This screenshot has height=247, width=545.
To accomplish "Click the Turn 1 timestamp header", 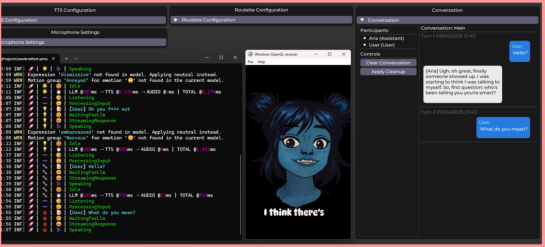I will (x=448, y=36).
